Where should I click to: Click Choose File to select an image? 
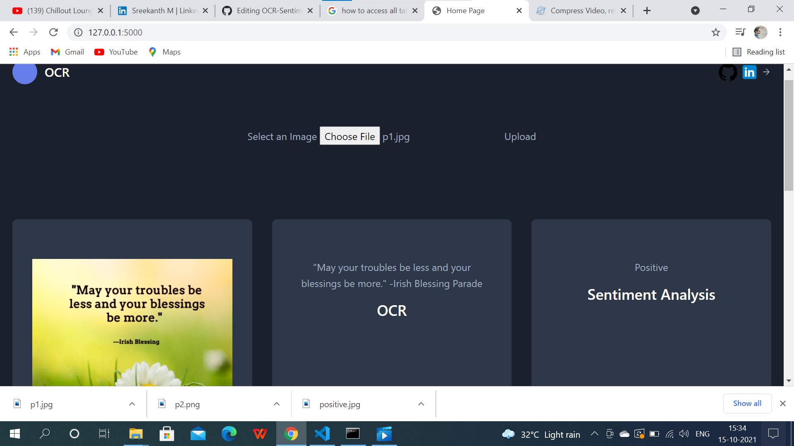(349, 136)
